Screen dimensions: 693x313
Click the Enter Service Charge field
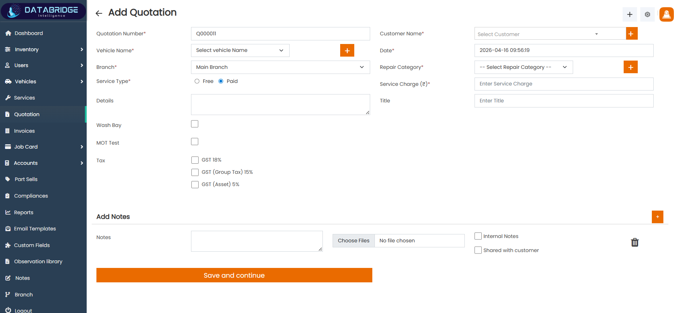(564, 84)
